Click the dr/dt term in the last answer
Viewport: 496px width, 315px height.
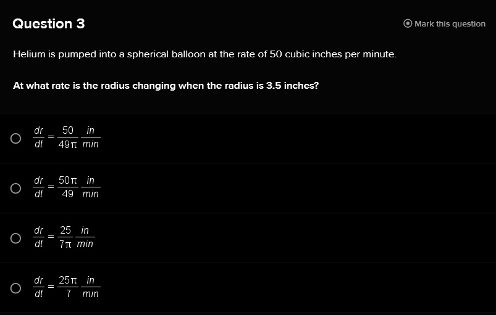38,287
